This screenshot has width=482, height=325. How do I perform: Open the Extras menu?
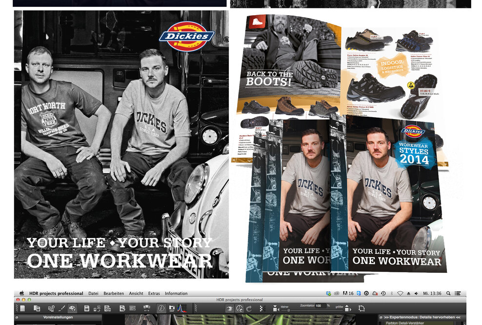click(x=154, y=293)
